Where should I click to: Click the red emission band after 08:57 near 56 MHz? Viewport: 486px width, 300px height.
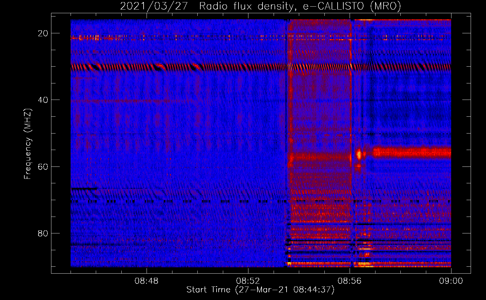412,152
